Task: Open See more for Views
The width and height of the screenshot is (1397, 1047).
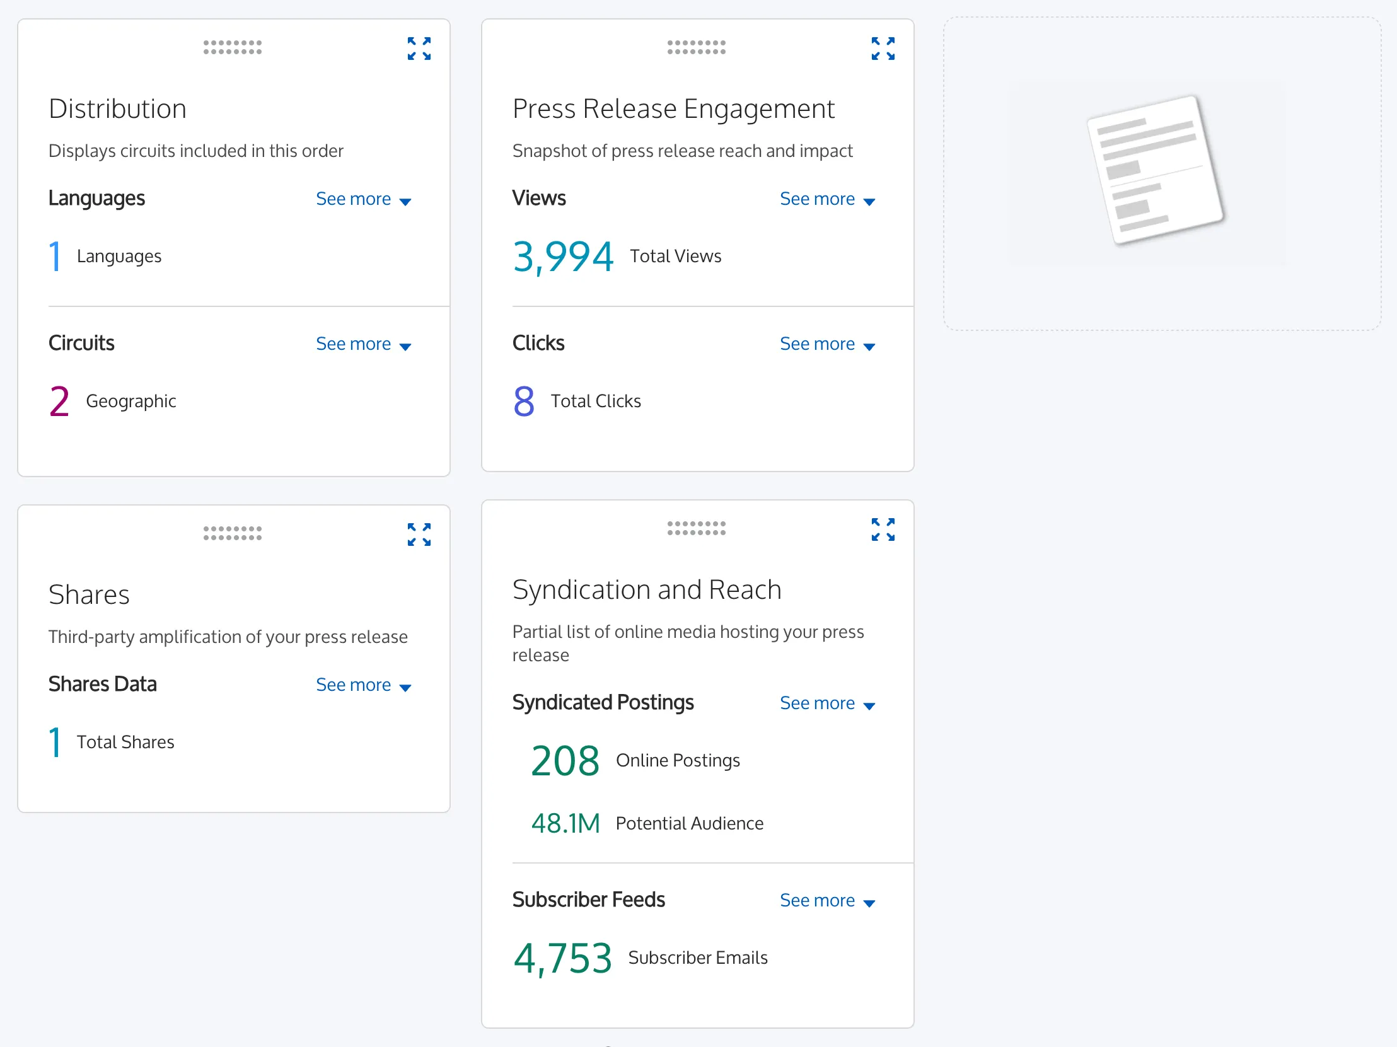Action: pos(827,199)
